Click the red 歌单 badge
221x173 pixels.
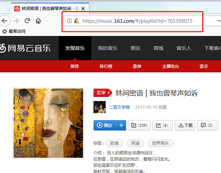(x=102, y=93)
